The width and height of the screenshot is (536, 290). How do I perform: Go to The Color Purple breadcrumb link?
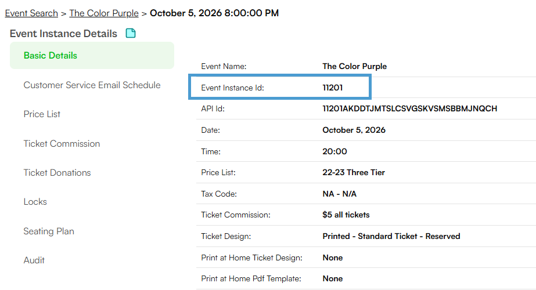(x=104, y=13)
